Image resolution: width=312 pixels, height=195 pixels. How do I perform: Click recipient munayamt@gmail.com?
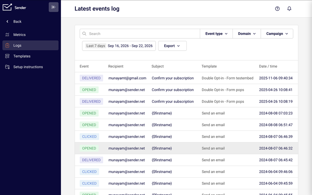(127, 78)
